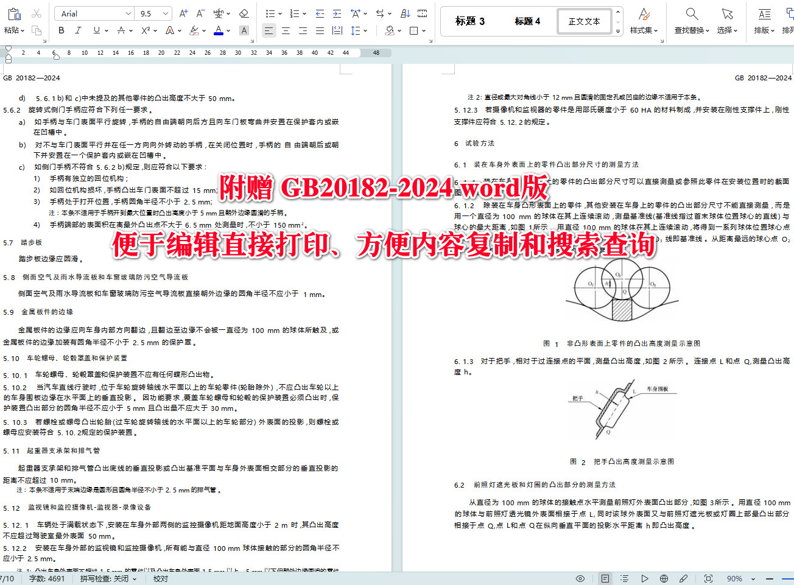Click the Find and Replace magnifier icon

click(692, 13)
